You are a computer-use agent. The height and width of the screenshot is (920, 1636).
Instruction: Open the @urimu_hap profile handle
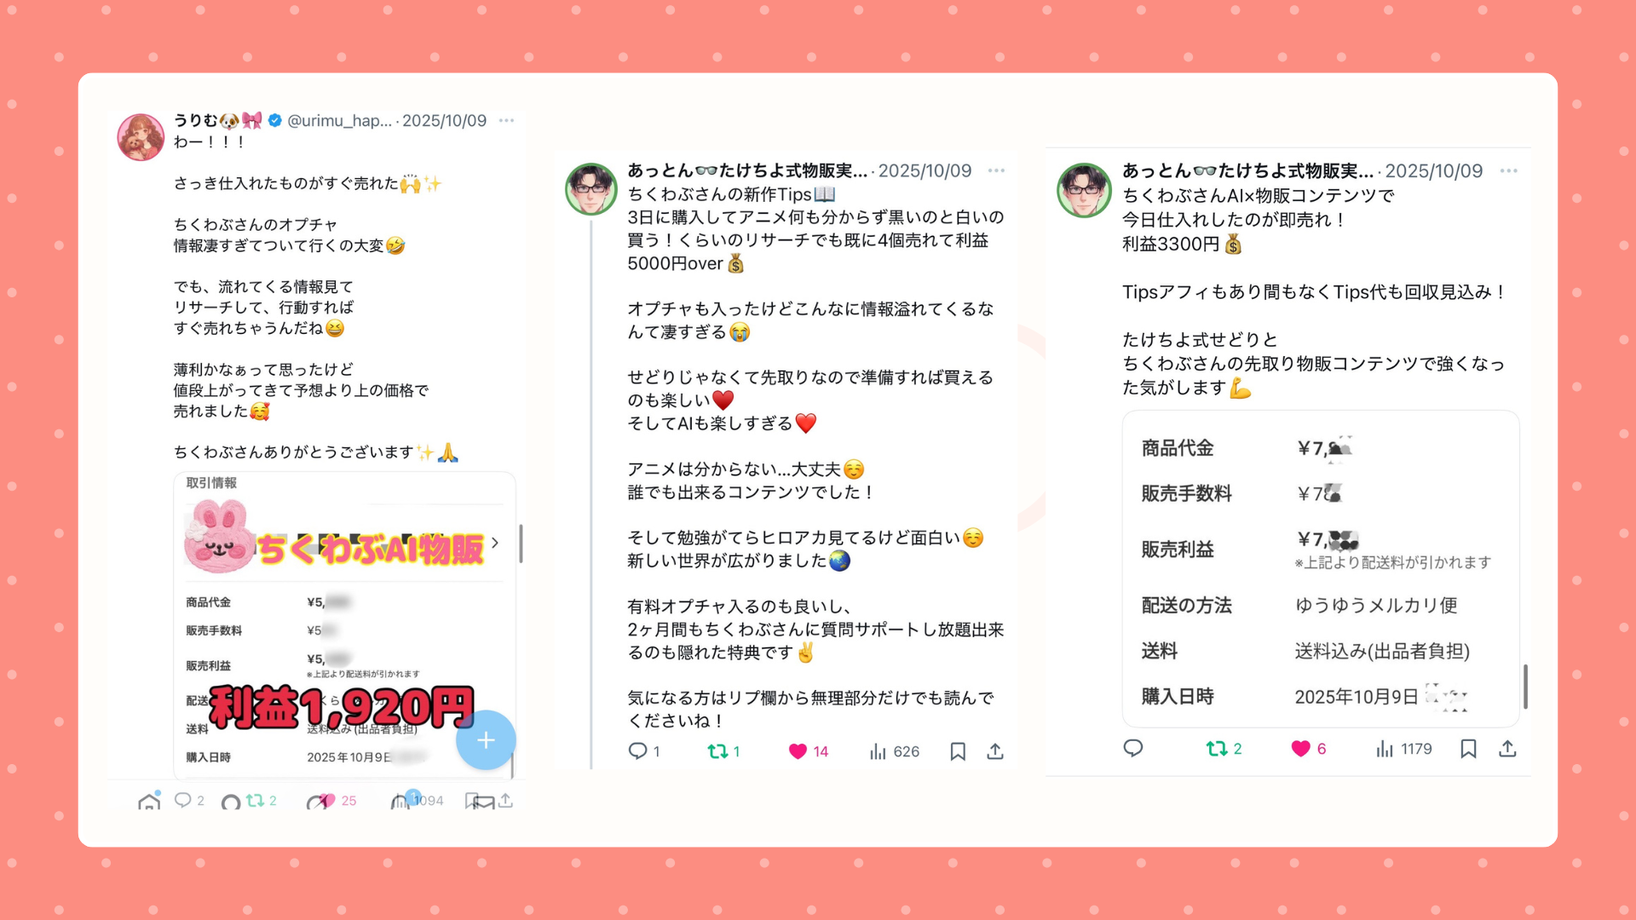coord(339,120)
